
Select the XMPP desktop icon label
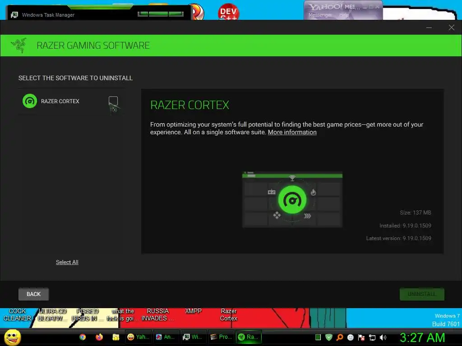[x=193, y=311]
